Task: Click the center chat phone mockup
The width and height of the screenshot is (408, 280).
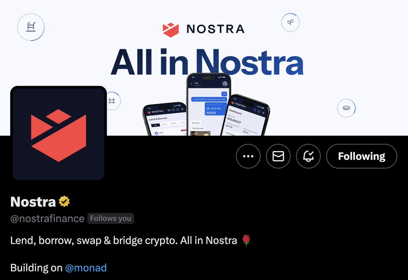Action: pos(208,104)
